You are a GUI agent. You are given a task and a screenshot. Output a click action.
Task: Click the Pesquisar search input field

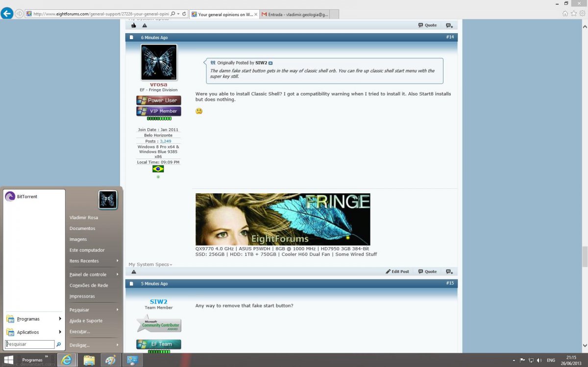[30, 344]
